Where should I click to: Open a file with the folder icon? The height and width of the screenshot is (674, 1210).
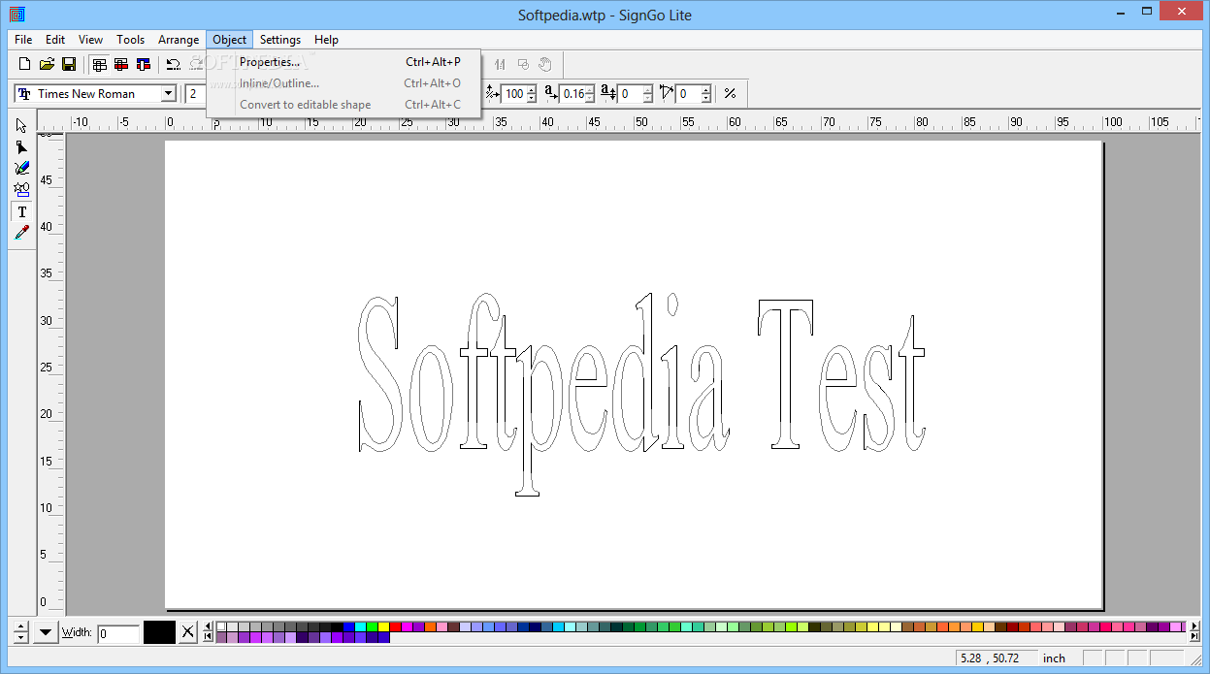pos(47,65)
